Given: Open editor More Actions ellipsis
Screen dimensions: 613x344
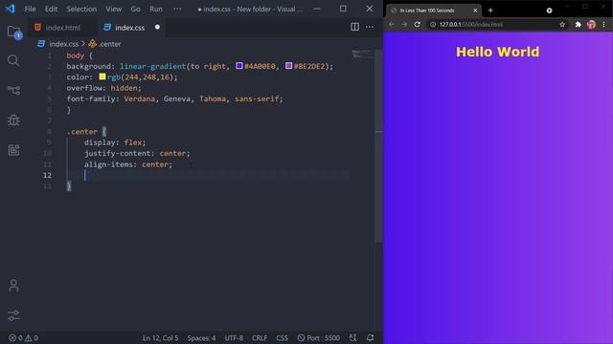Looking at the screenshot, I should click(x=369, y=27).
